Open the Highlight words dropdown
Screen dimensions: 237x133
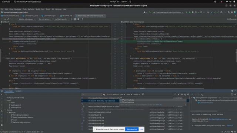(61, 19)
